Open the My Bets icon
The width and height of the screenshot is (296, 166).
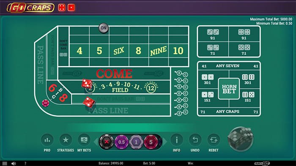[84, 140]
